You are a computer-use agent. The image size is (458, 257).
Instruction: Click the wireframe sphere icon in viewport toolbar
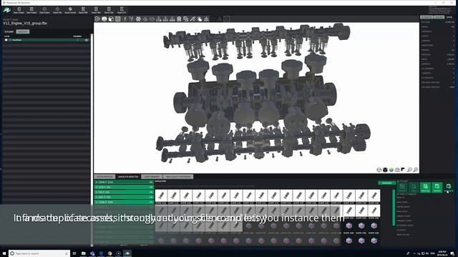104,19
